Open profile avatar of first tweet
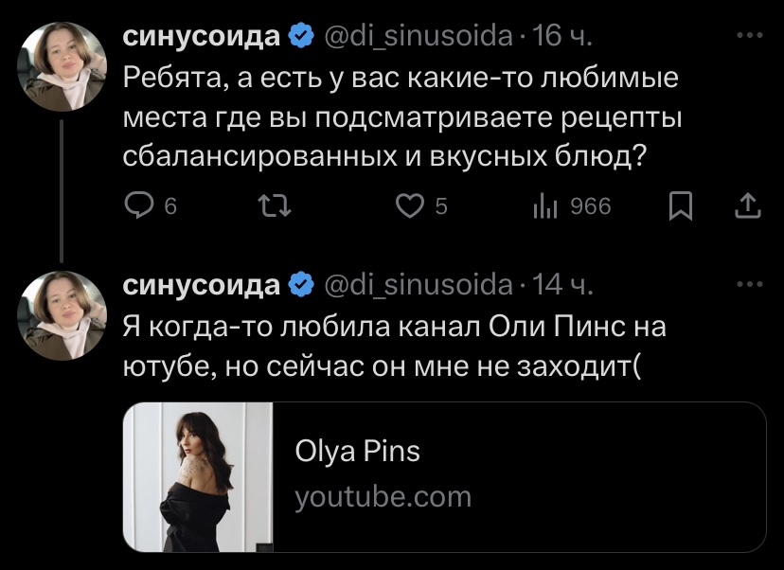 [x=62, y=66]
